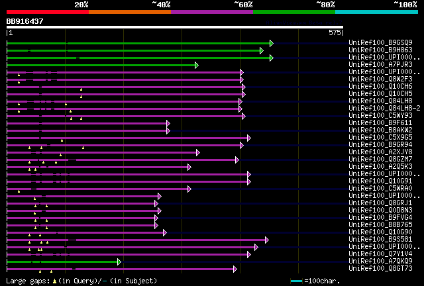424x286 pixels.
Task: Click the purple alignment bar of the Q10G90 row
Action: (85, 233)
